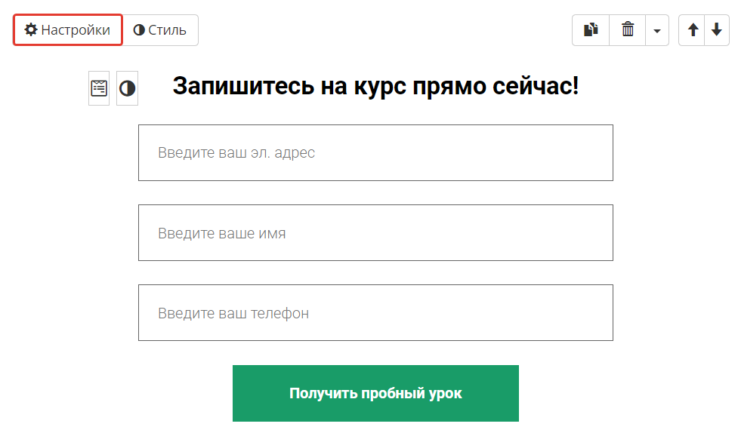
Task: Click the "Введите ваше имя" field
Action: (x=375, y=232)
